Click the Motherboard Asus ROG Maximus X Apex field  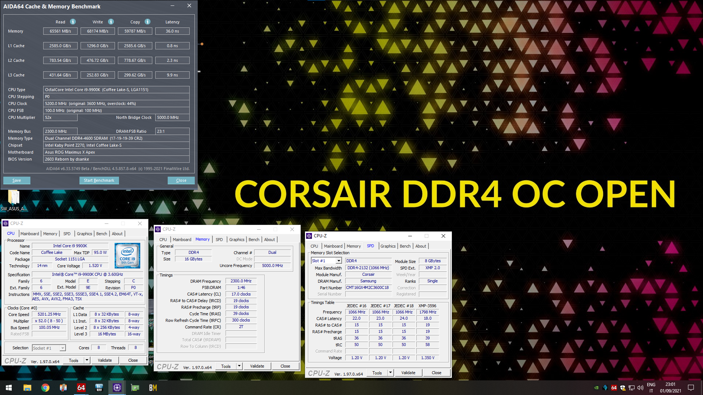pos(116,152)
